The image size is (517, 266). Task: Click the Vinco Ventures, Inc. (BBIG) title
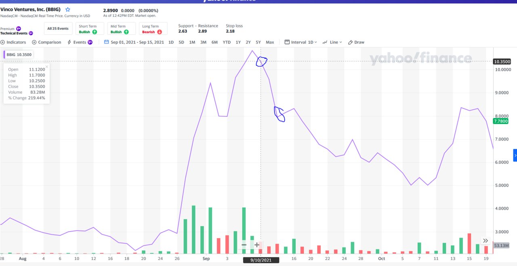click(30, 9)
